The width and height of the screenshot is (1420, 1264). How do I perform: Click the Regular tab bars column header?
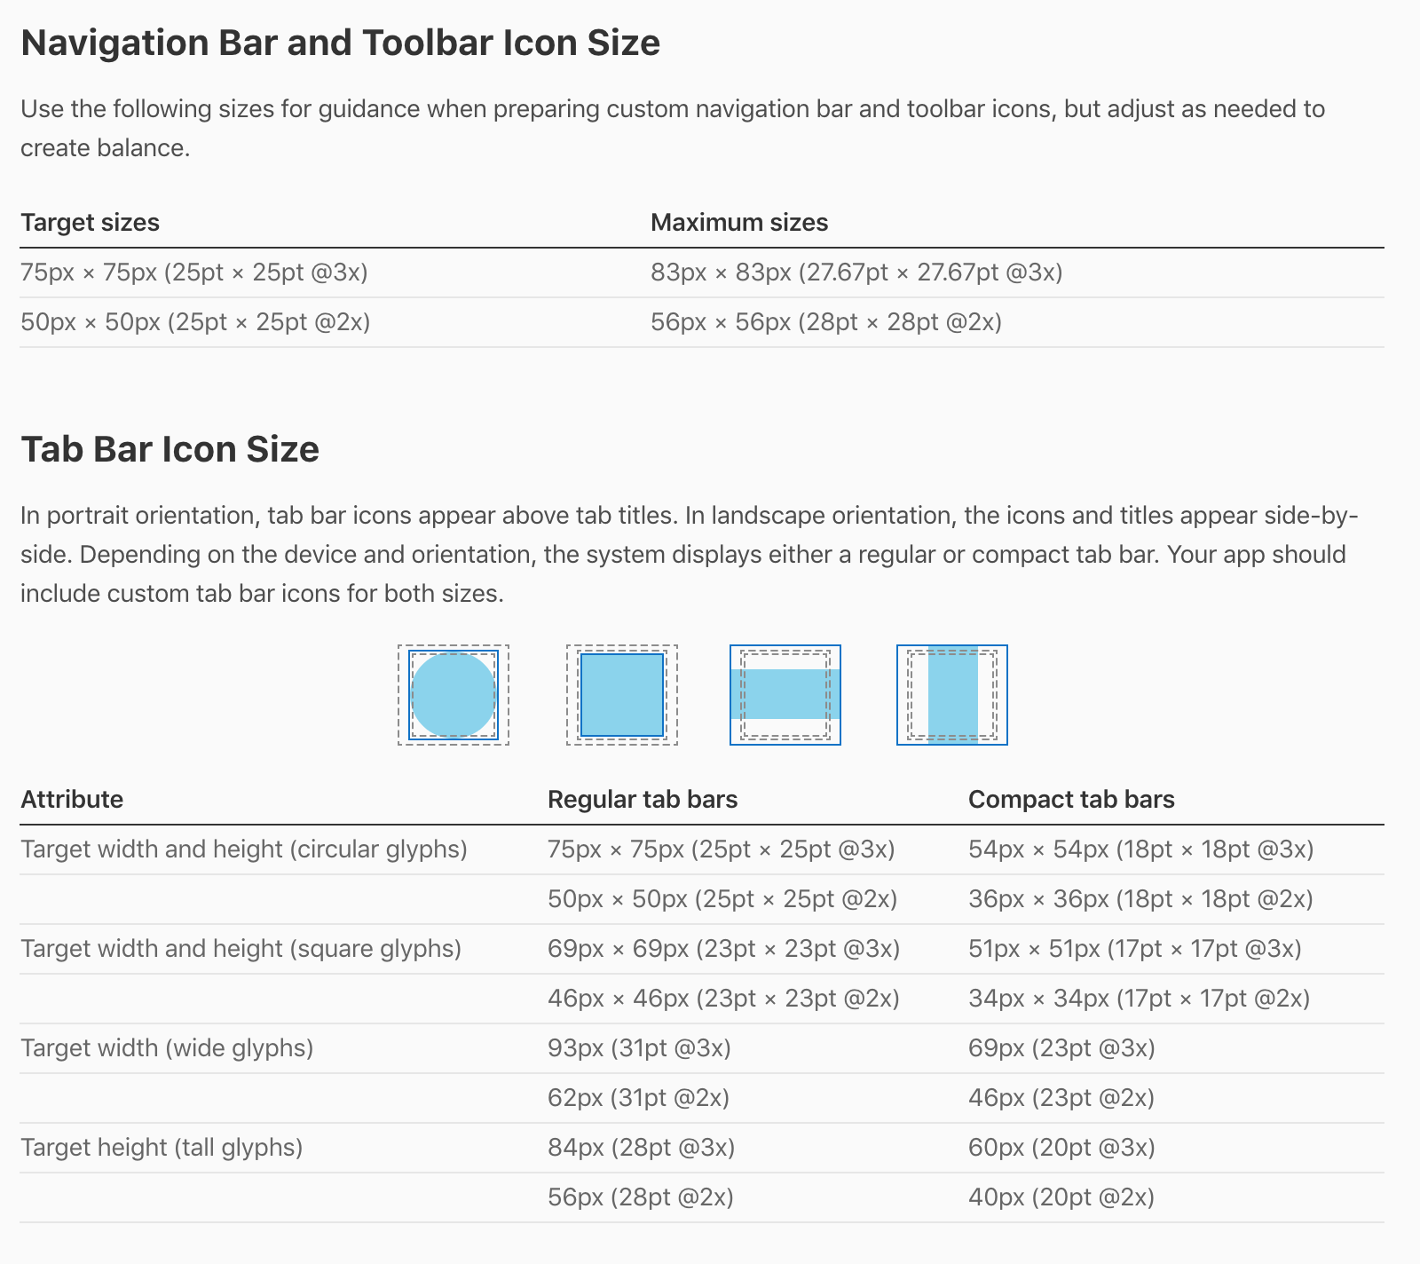pos(643,799)
